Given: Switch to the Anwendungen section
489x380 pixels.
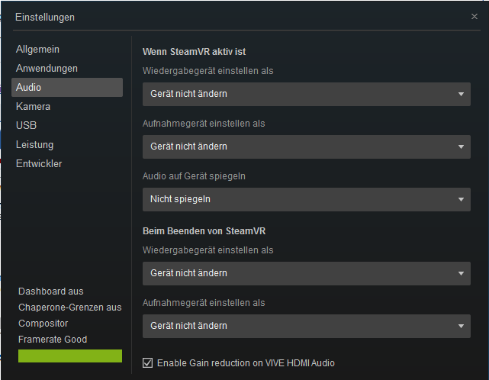Looking at the screenshot, I should 47,69.
